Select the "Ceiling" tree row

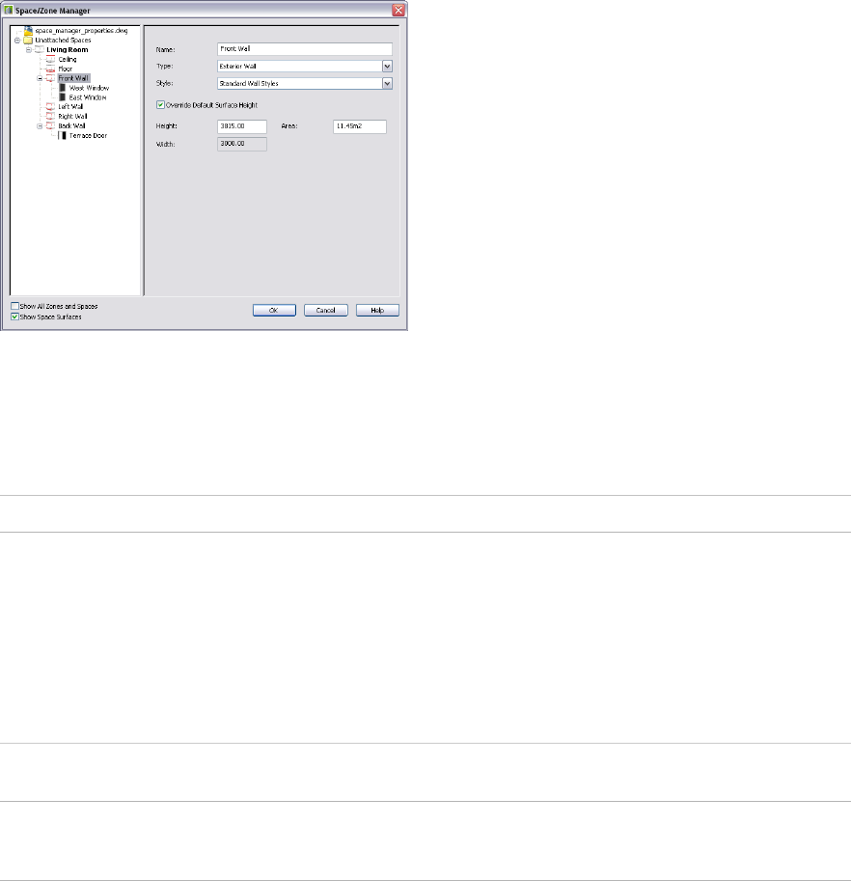coord(68,59)
